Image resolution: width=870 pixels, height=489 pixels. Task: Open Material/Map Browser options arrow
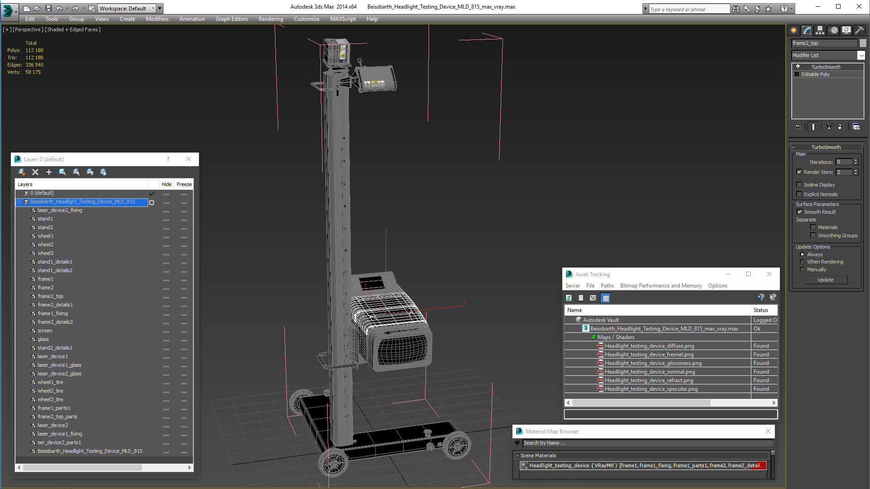pos(517,443)
